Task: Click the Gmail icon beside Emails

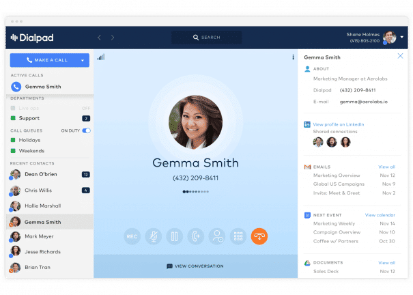Action: pos(307,167)
